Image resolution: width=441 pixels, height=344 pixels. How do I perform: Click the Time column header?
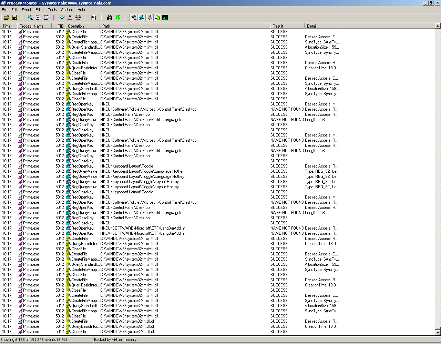pyautogui.click(x=9, y=26)
